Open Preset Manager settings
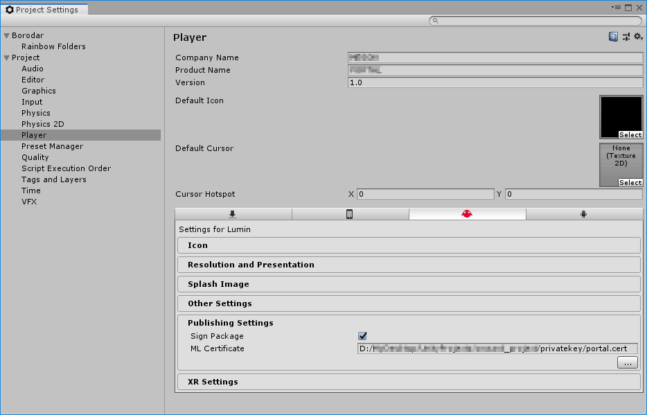The image size is (647, 415). click(x=53, y=146)
